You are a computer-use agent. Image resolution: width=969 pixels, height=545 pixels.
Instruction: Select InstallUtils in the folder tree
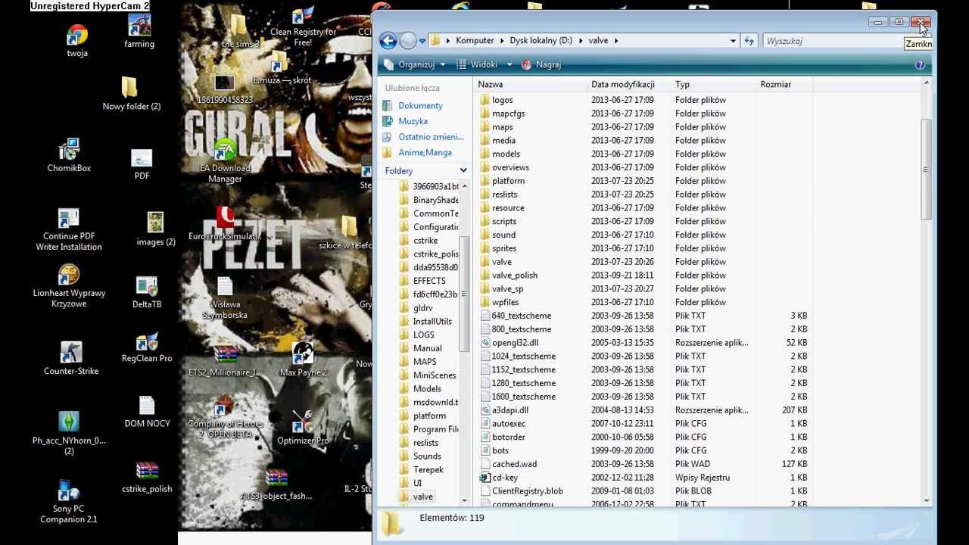432,322
